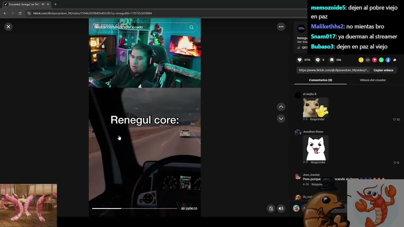
Task: Save video with the bookmark icon
Action: pos(332,60)
